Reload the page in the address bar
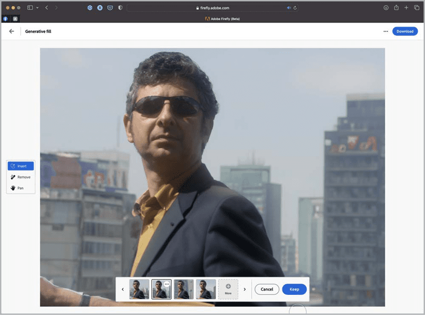 tap(295, 8)
